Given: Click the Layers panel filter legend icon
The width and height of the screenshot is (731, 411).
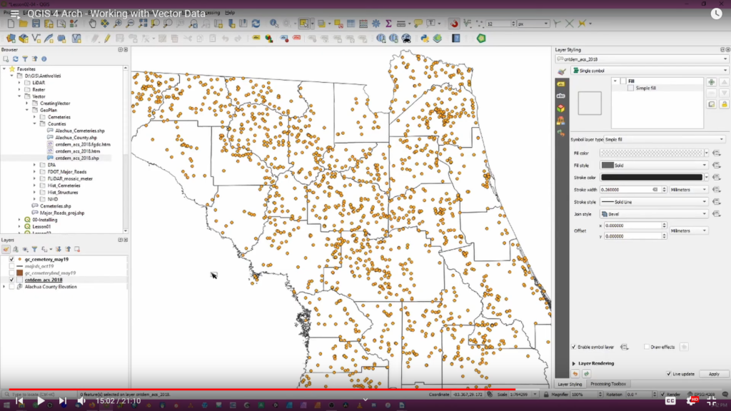Looking at the screenshot, I should [x=34, y=249].
